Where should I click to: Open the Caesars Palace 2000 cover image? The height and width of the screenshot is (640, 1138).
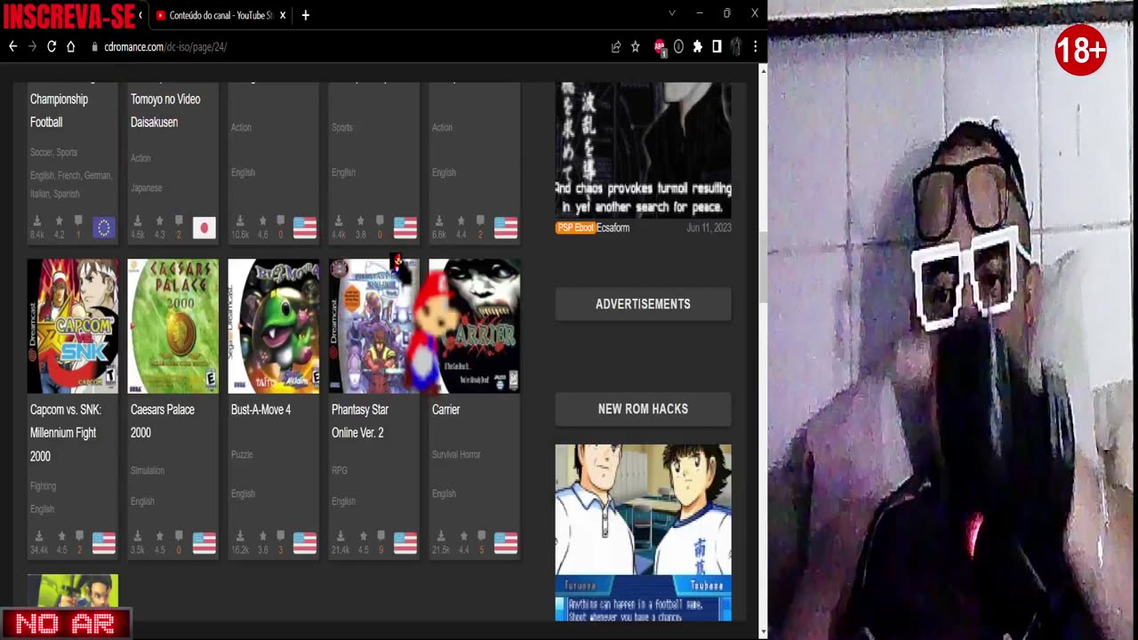172,326
